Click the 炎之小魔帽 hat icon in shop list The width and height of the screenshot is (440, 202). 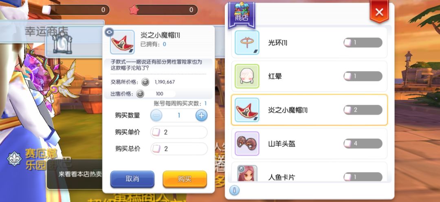(x=247, y=110)
